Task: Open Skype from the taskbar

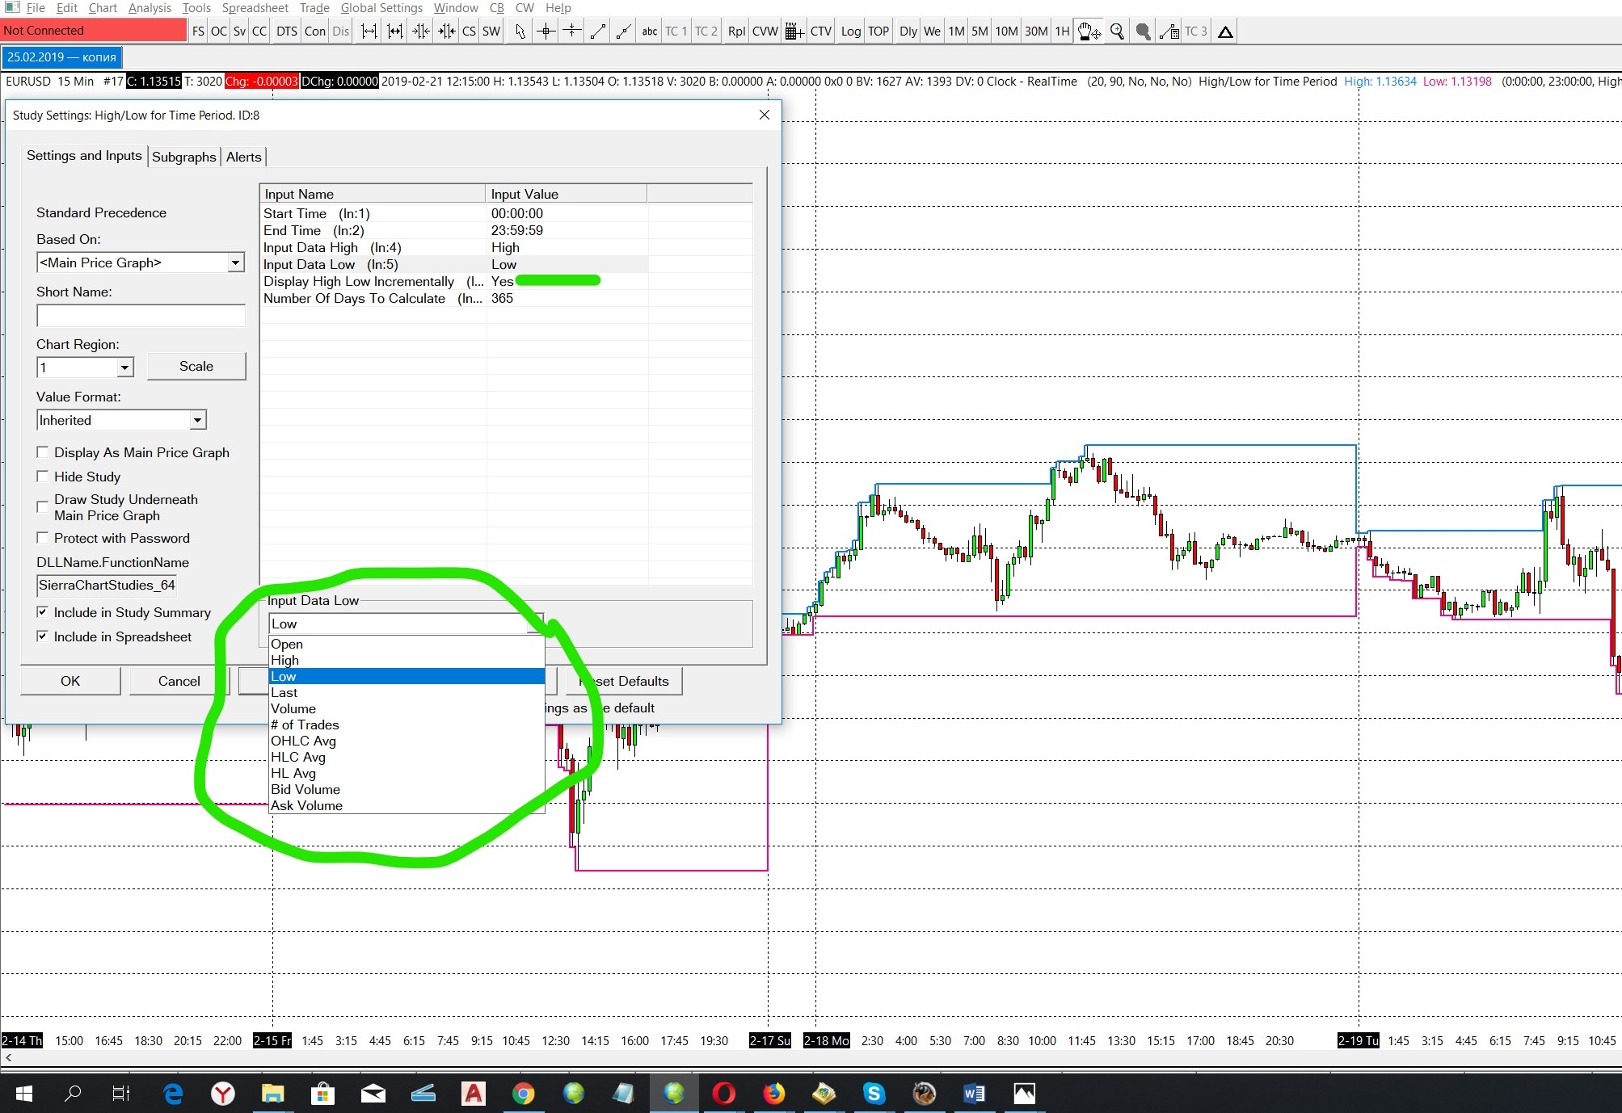Action: pos(874,1093)
